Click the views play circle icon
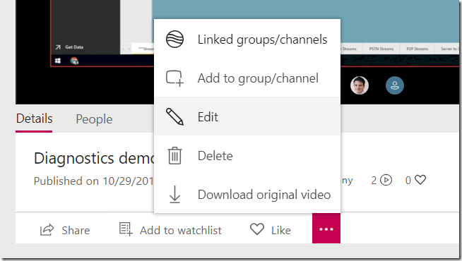The height and width of the screenshot is (261, 462). (x=386, y=180)
